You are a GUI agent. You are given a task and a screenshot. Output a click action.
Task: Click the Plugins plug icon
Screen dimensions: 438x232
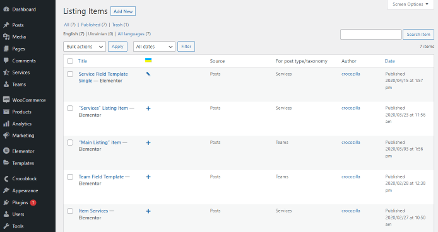click(x=6, y=203)
